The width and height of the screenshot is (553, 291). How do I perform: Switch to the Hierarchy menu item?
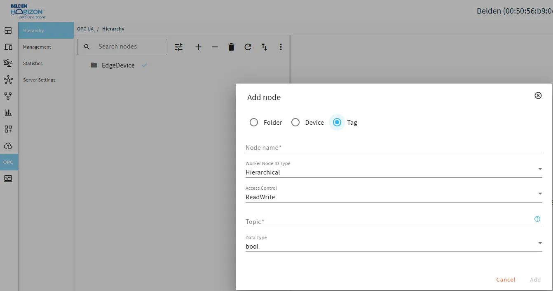tap(46, 30)
